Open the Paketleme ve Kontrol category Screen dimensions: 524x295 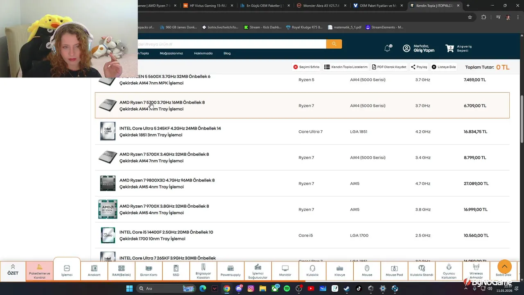pos(40,271)
